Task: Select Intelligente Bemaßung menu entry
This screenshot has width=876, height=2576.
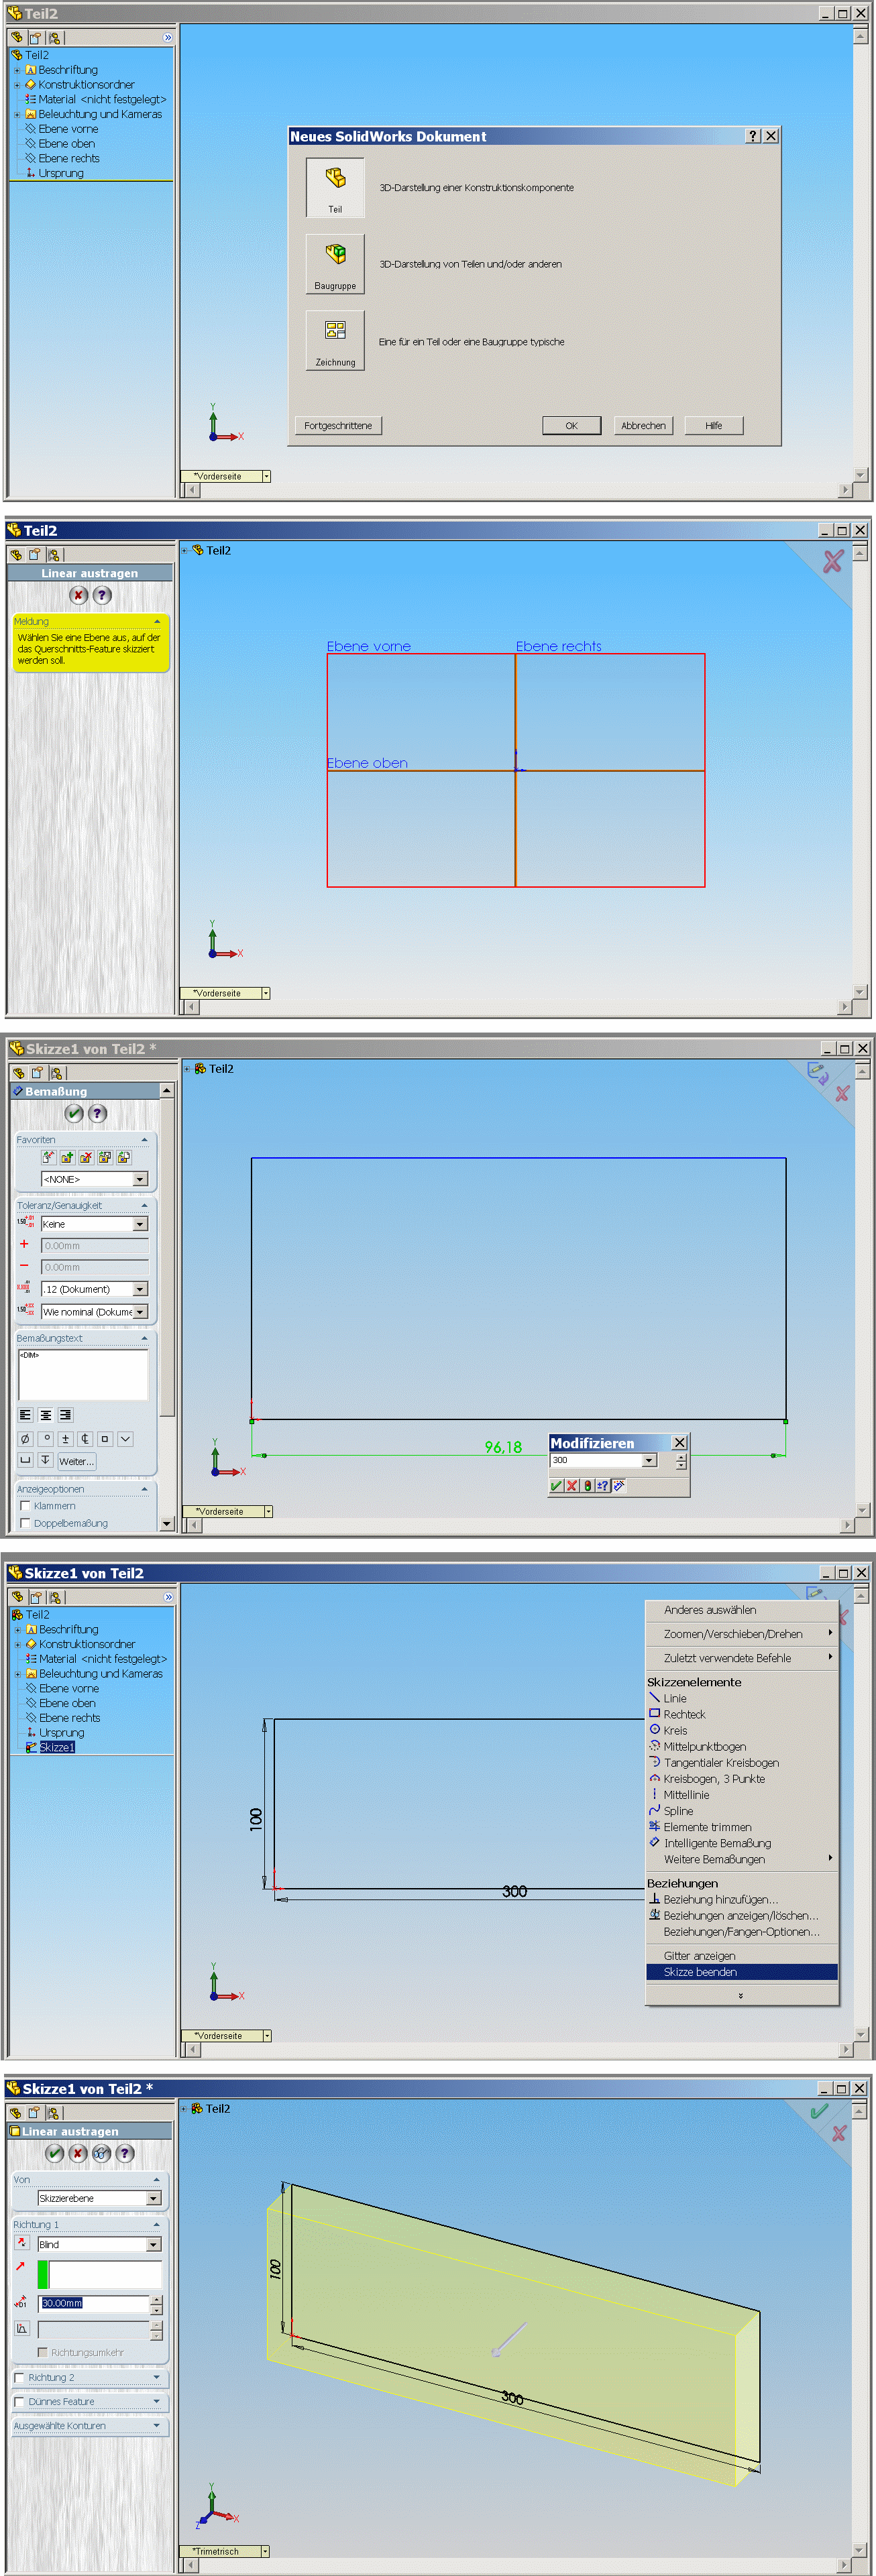Action: (717, 1843)
